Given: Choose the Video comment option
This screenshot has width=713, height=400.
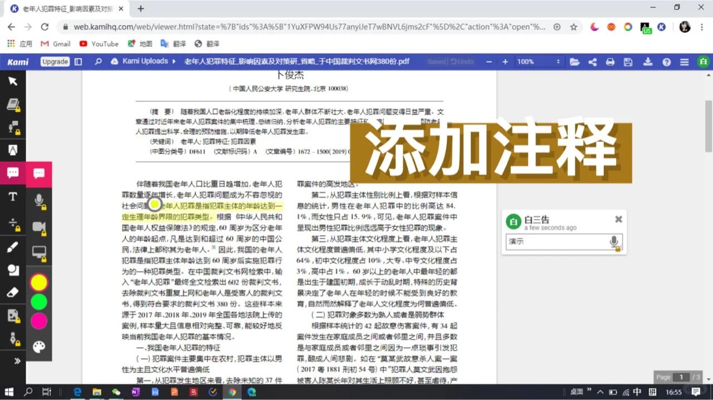Looking at the screenshot, I should point(39,225).
